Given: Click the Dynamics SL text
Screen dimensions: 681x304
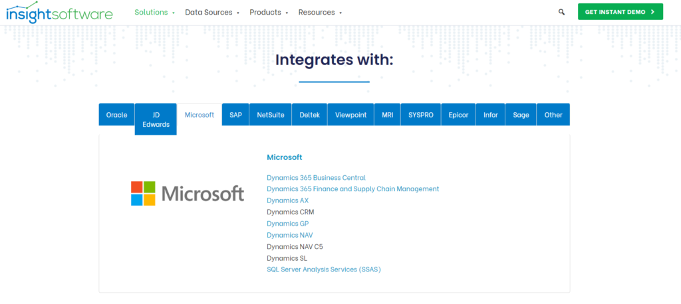Looking at the screenshot, I should (x=287, y=258).
